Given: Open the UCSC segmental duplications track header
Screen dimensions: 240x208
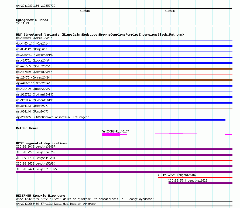Looking at the screenshot, I should (x=42, y=143).
